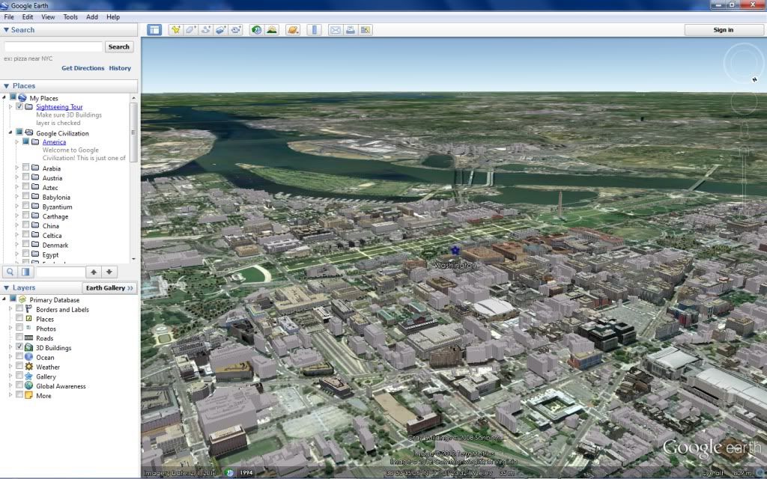
Task: Move selected place down with arrow
Action: tap(109, 272)
